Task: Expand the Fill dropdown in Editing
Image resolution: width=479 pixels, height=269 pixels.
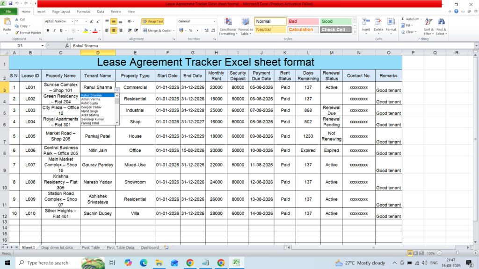Action: coord(412,26)
